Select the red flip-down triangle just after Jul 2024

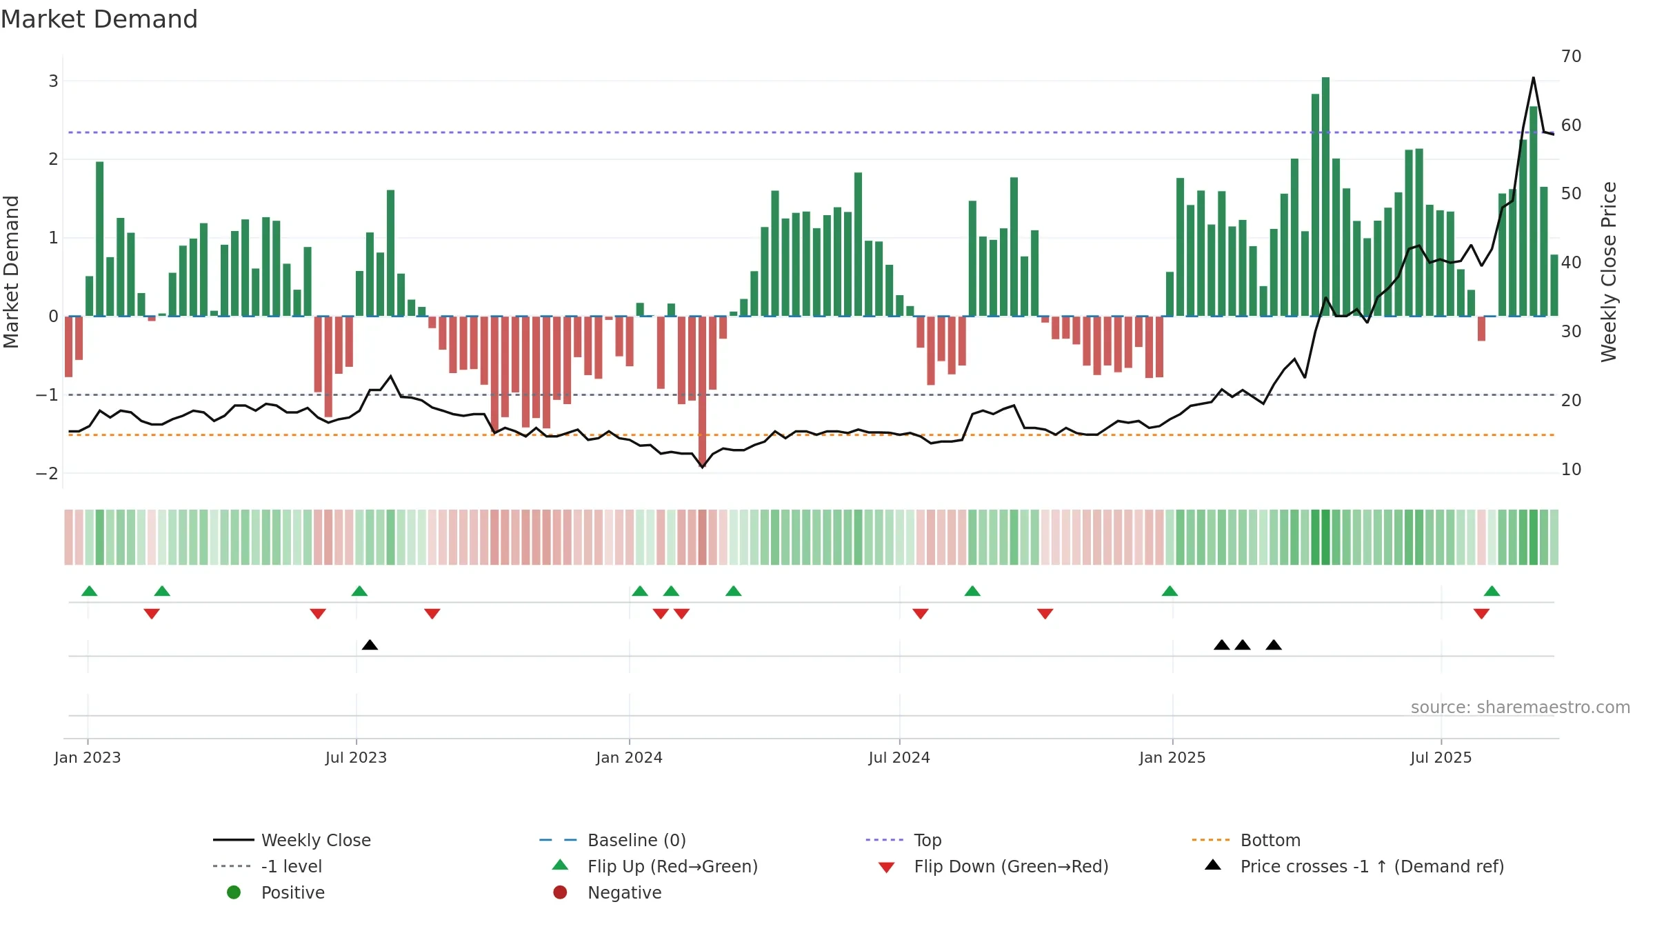click(921, 614)
